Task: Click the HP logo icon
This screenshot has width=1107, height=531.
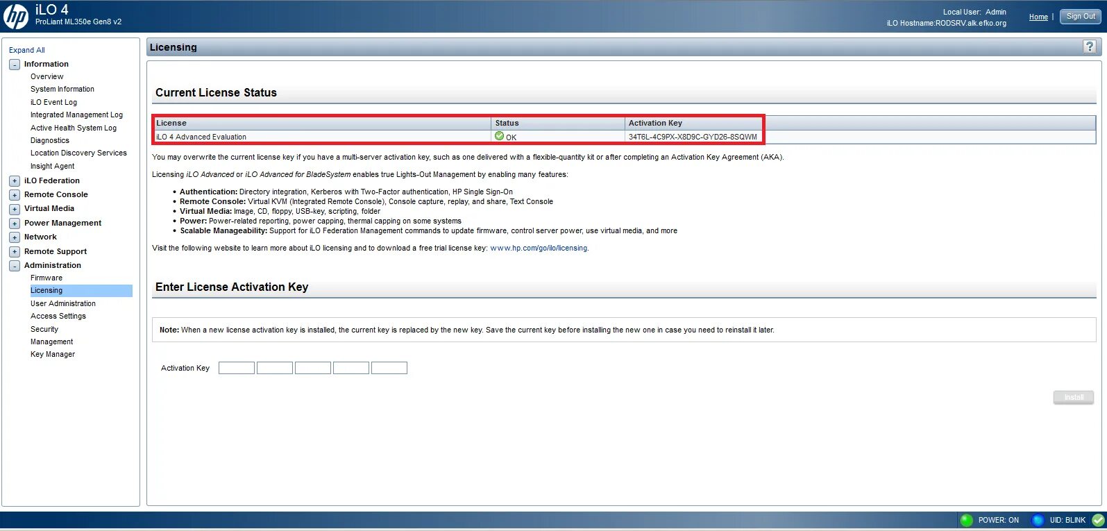Action: [15, 17]
